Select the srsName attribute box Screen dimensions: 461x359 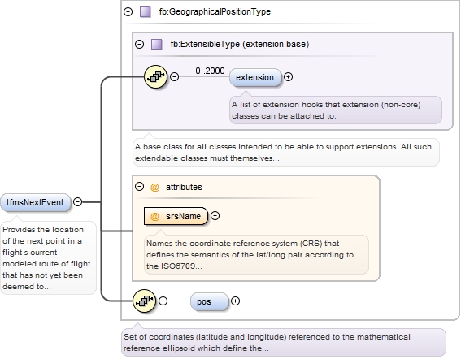(x=176, y=216)
